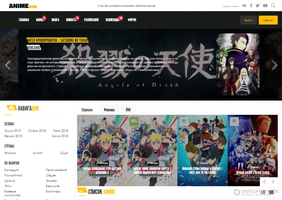Click the Коллекции notification badge
Viewport: 282px width, 200px height.
[x=120, y=18]
